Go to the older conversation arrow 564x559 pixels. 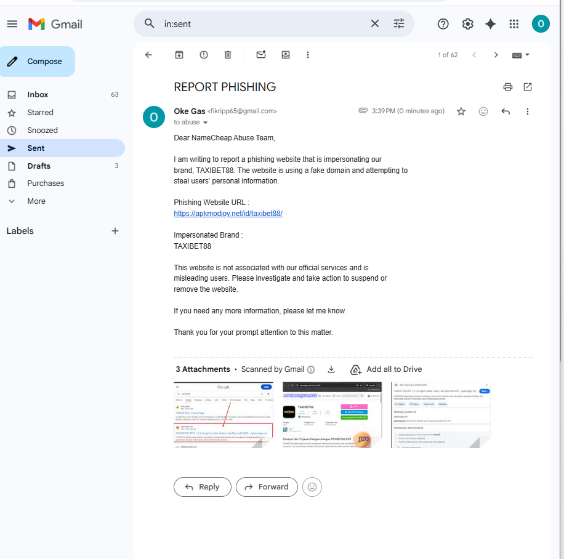point(496,55)
